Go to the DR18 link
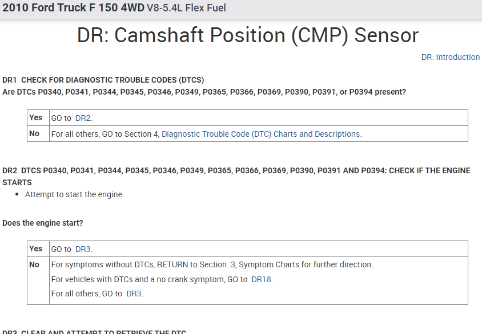This screenshot has width=482, height=334. point(261,280)
